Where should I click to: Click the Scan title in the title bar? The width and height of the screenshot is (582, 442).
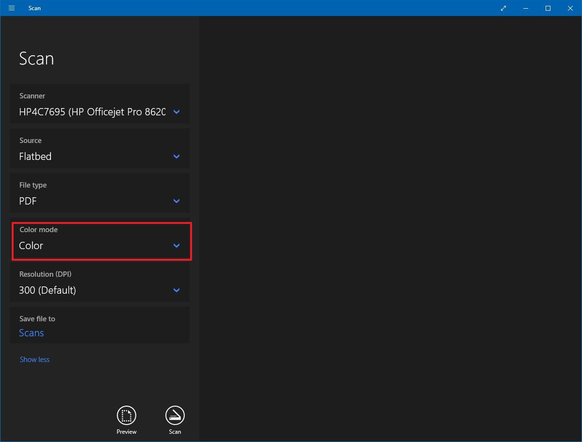click(x=34, y=8)
